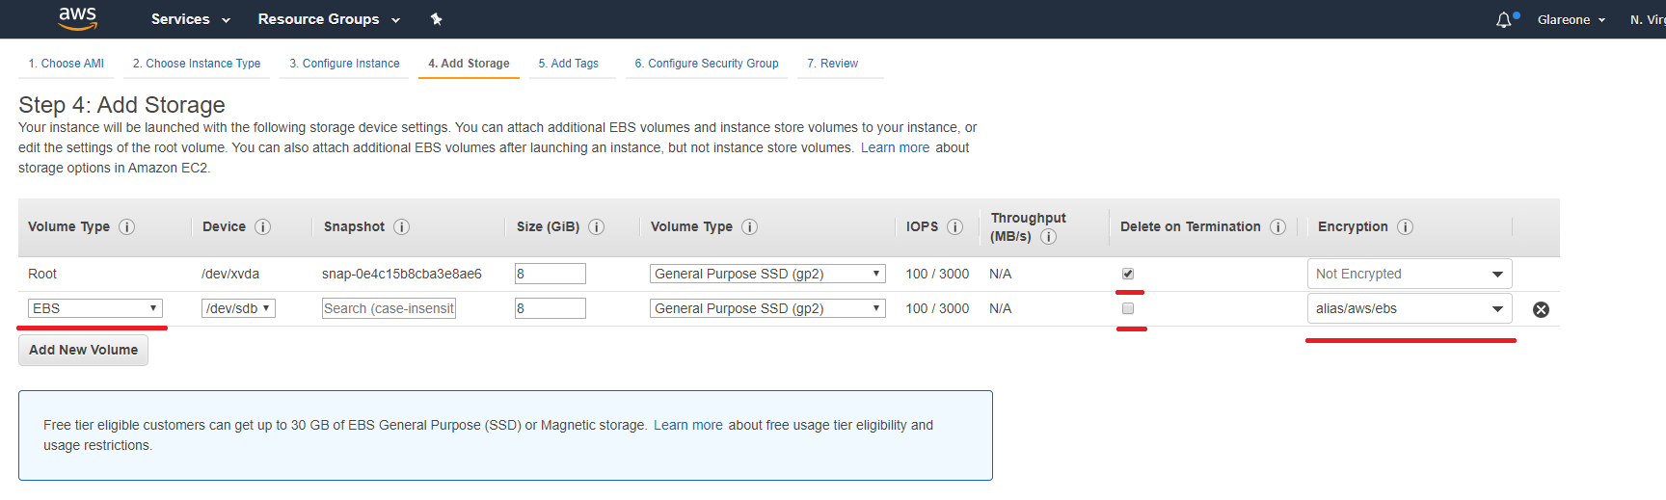Remove the EBS /dev/sdb volume row
The image size is (1666, 500).
(x=1541, y=309)
